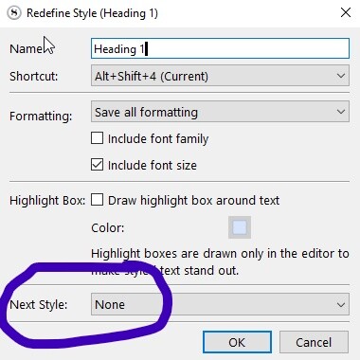
Task: Confirm the style with the OK button
Action: (237, 342)
